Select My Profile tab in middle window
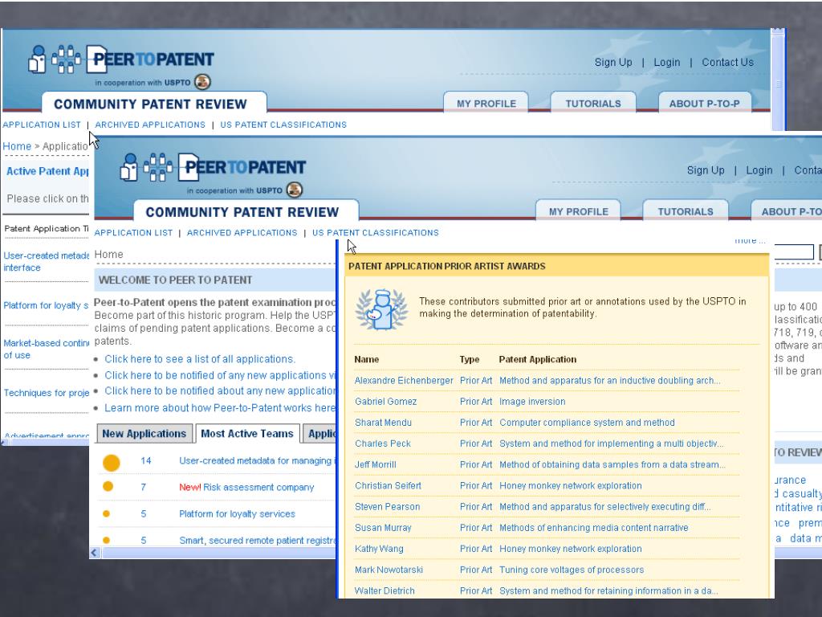The height and width of the screenshot is (617, 822). [578, 211]
